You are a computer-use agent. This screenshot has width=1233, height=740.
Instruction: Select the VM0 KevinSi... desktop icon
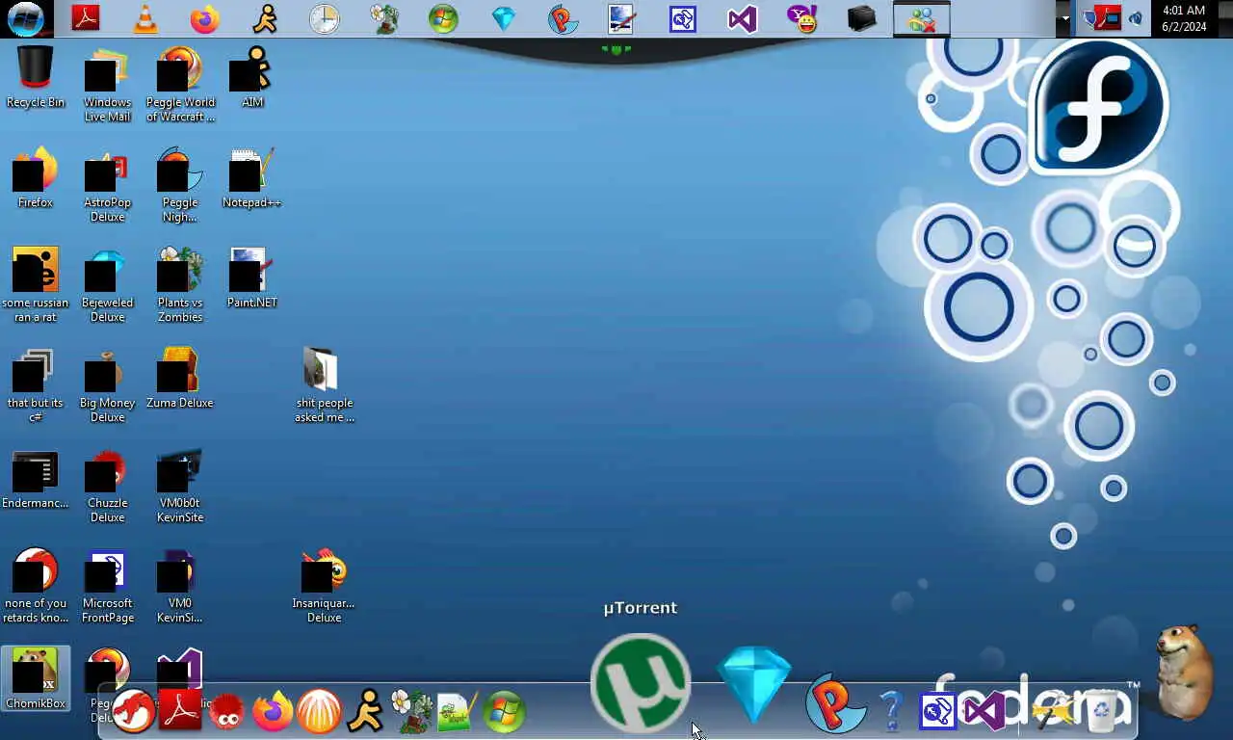pos(180,586)
